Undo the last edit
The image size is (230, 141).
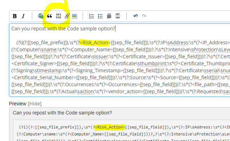pos(135,16)
